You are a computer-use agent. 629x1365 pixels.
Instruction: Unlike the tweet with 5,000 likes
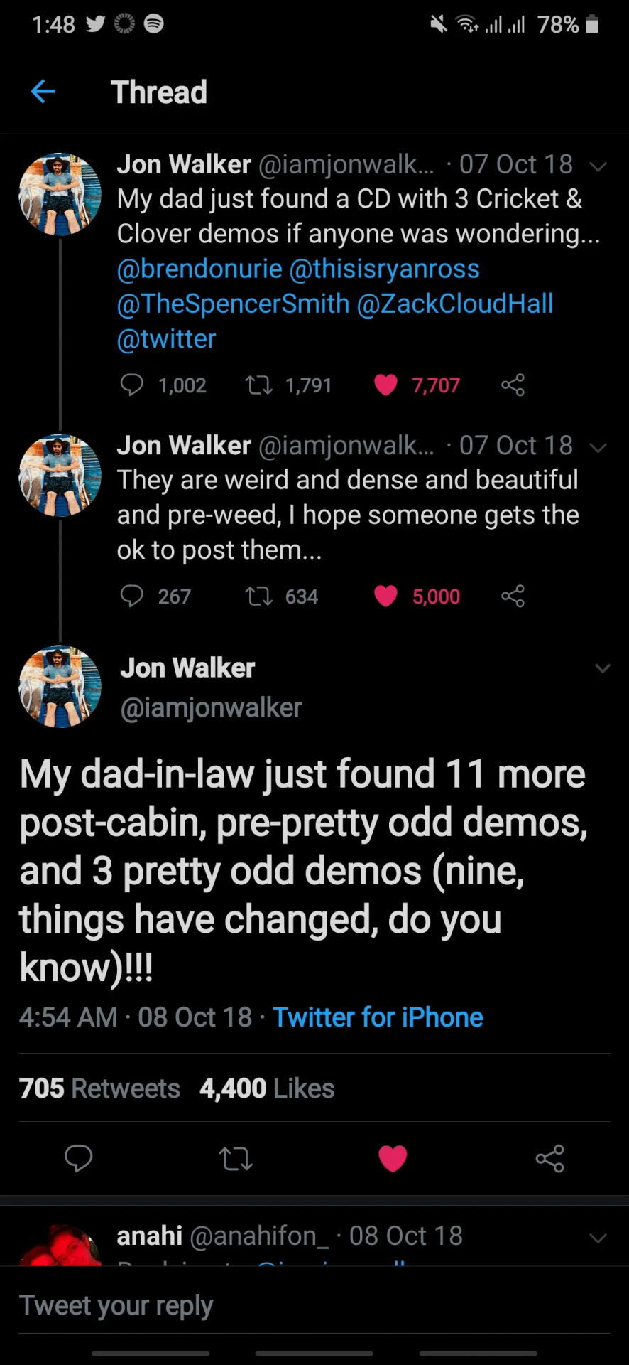[385, 596]
